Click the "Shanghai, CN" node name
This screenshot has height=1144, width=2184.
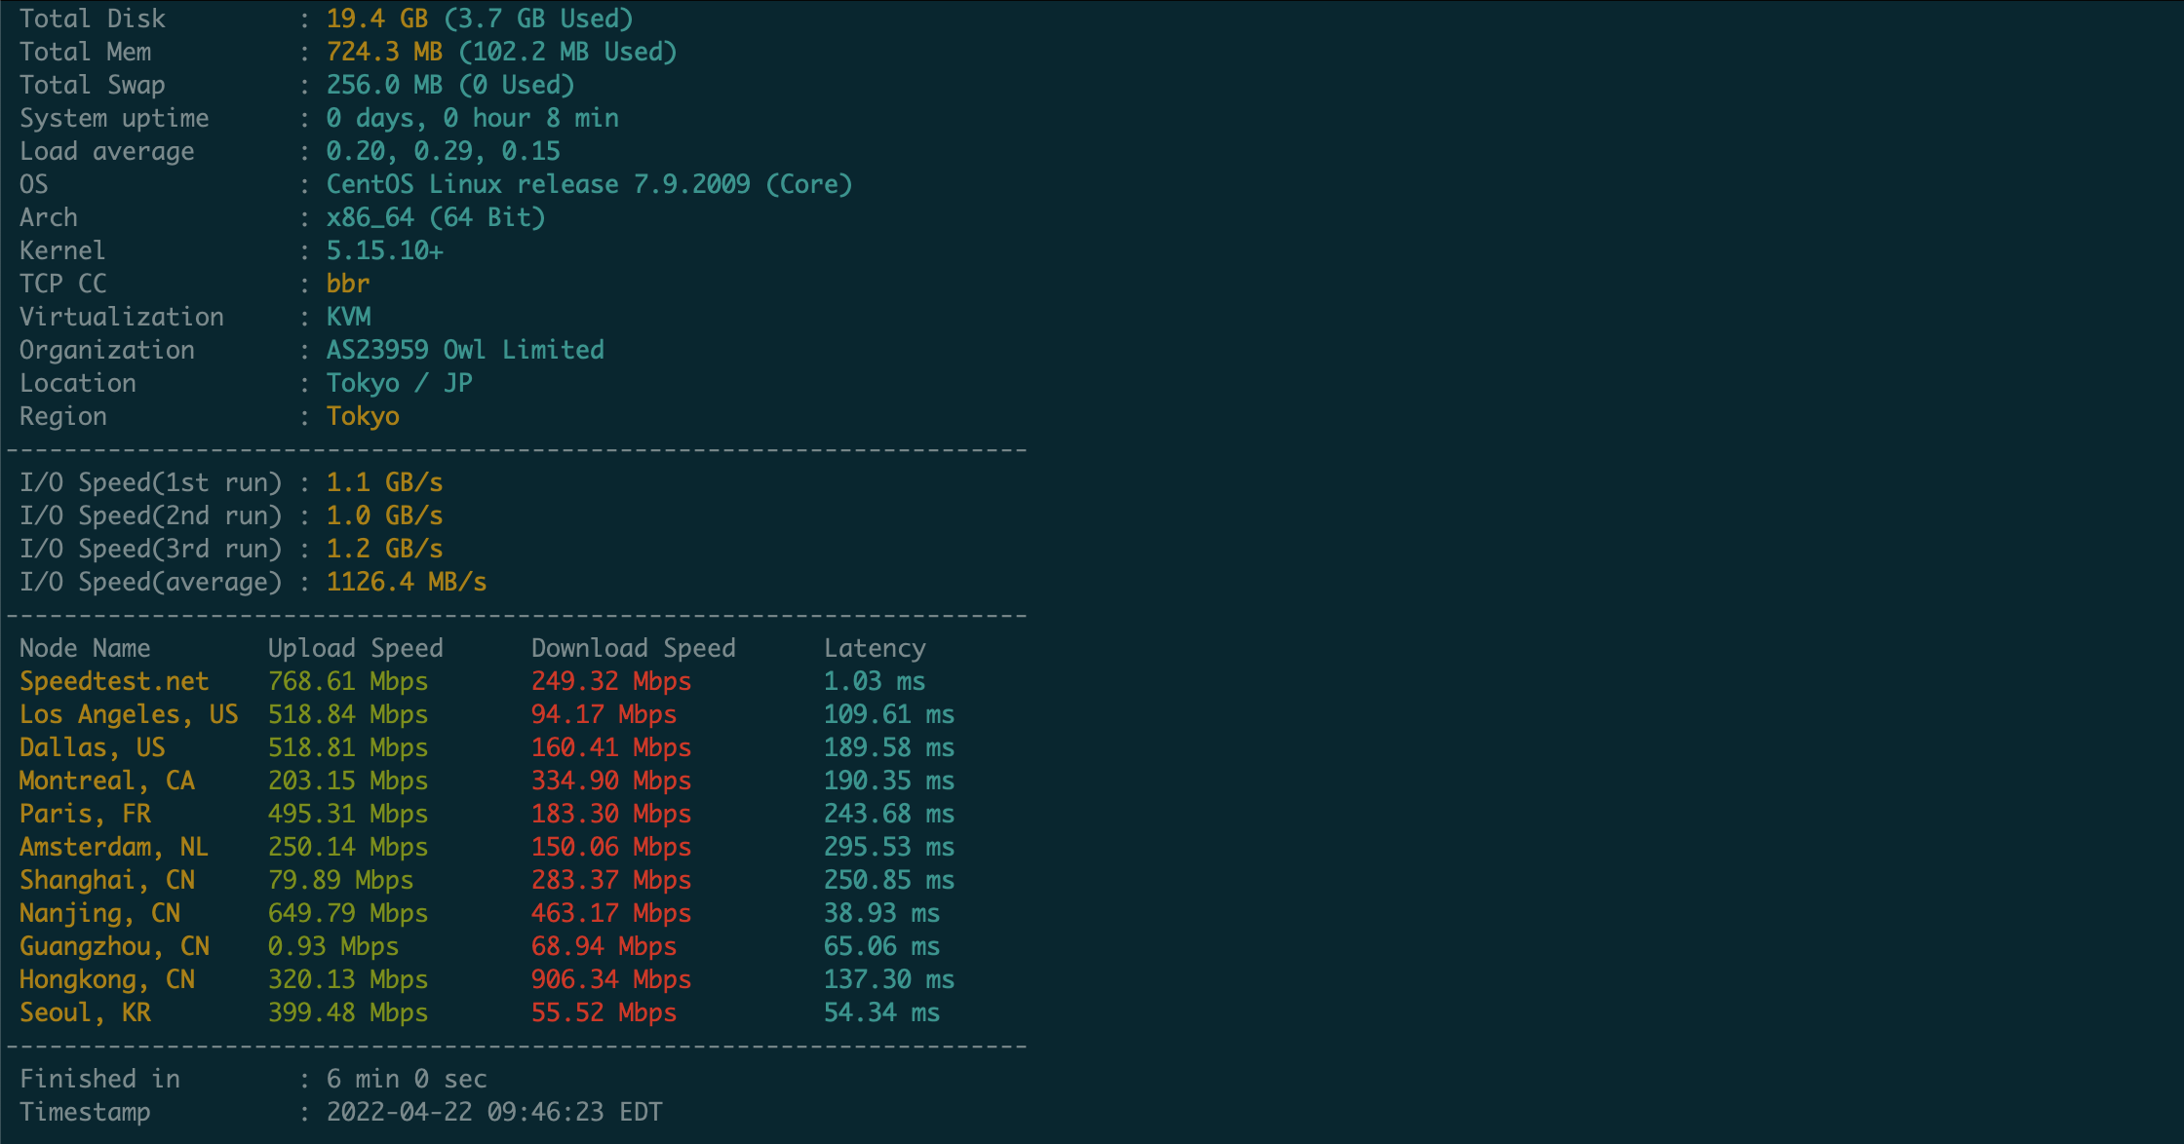106,880
